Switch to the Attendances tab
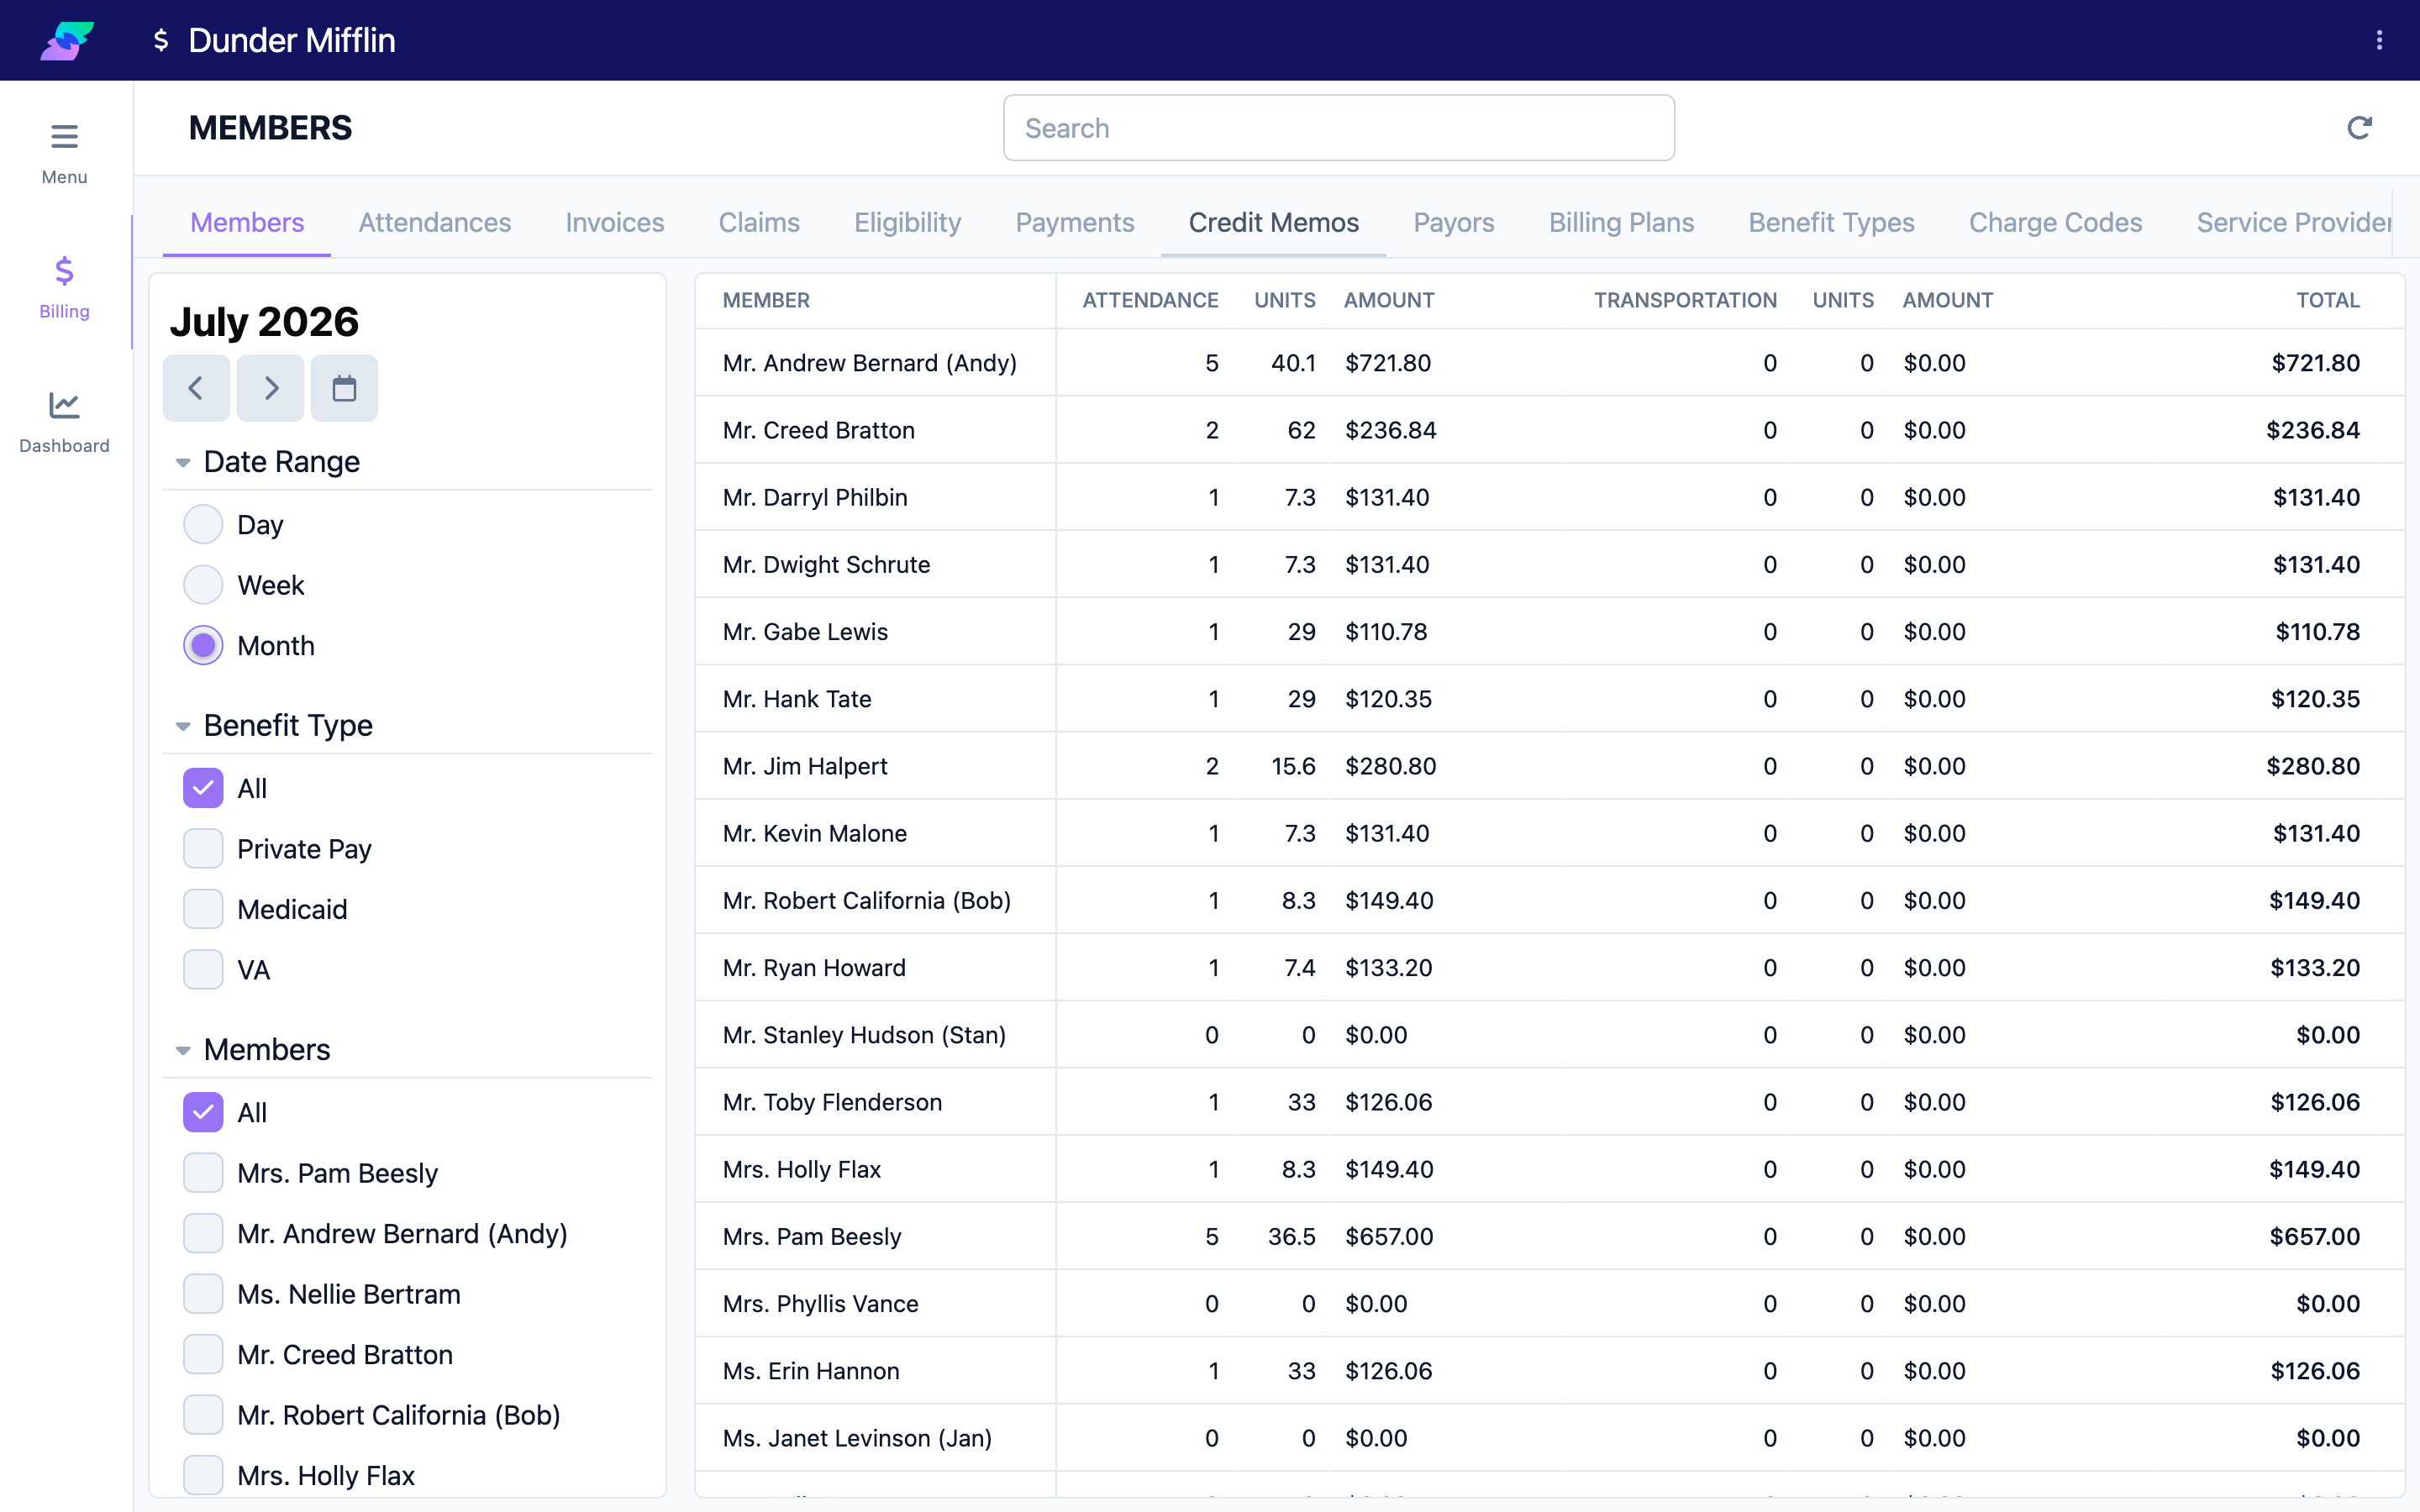 coord(435,222)
